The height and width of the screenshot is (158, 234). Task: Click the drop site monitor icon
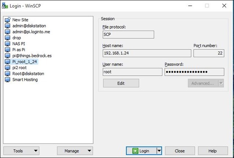[7, 38]
